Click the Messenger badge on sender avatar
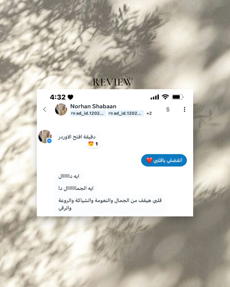The height and width of the screenshot is (287, 230). tap(49, 141)
